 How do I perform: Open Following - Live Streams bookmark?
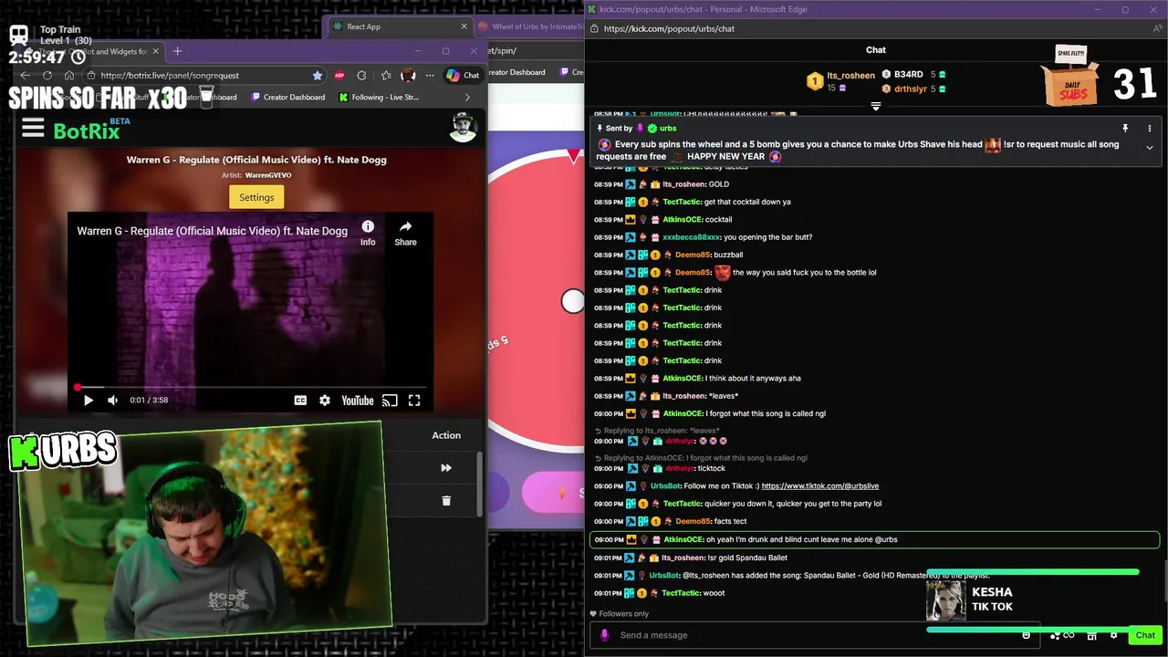pos(378,97)
